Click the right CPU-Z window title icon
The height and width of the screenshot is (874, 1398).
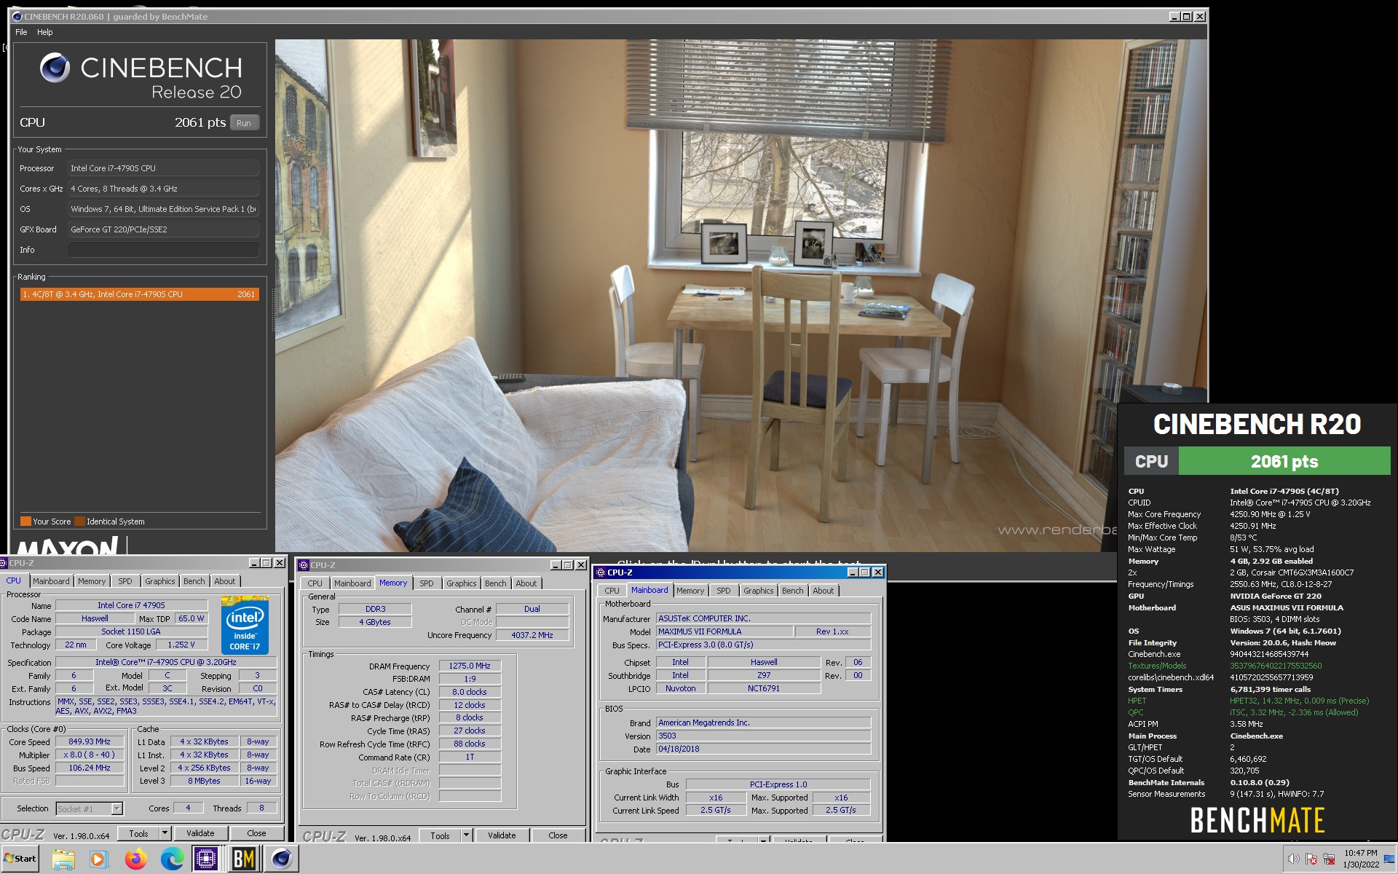tap(601, 572)
